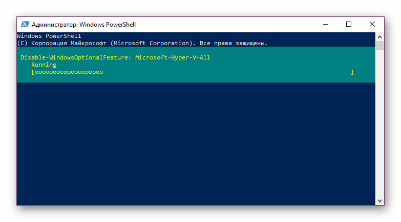Click the progress bar closing bracket
The height and width of the screenshot is (222, 401).
(x=352, y=72)
